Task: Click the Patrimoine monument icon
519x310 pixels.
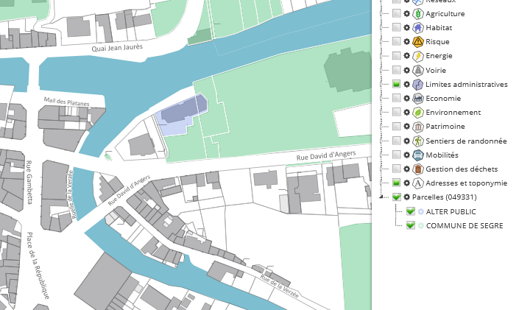Action: tap(418, 127)
